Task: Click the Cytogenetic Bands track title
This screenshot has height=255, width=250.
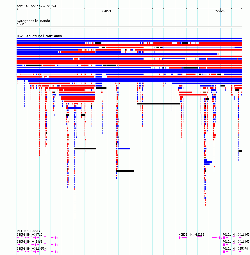Action: (x=33, y=21)
